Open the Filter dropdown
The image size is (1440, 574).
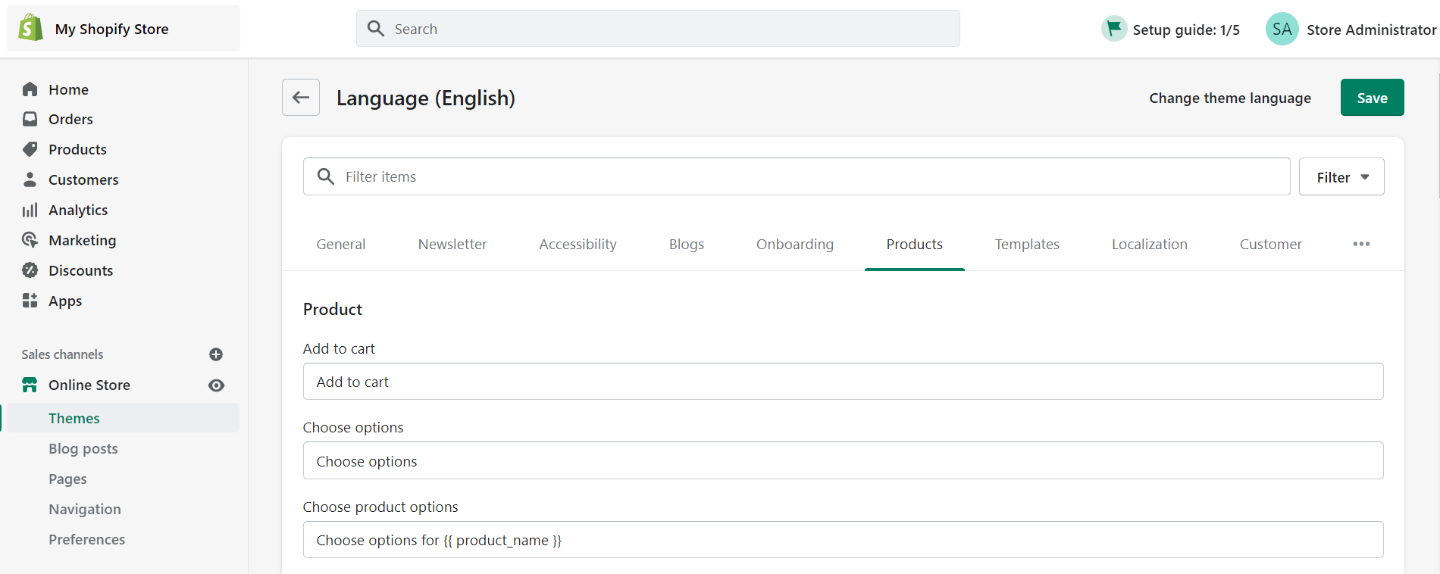click(1341, 176)
